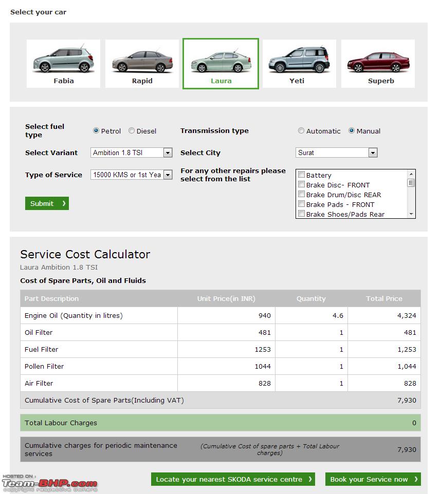Click the Oil Filter row label

tap(39, 333)
